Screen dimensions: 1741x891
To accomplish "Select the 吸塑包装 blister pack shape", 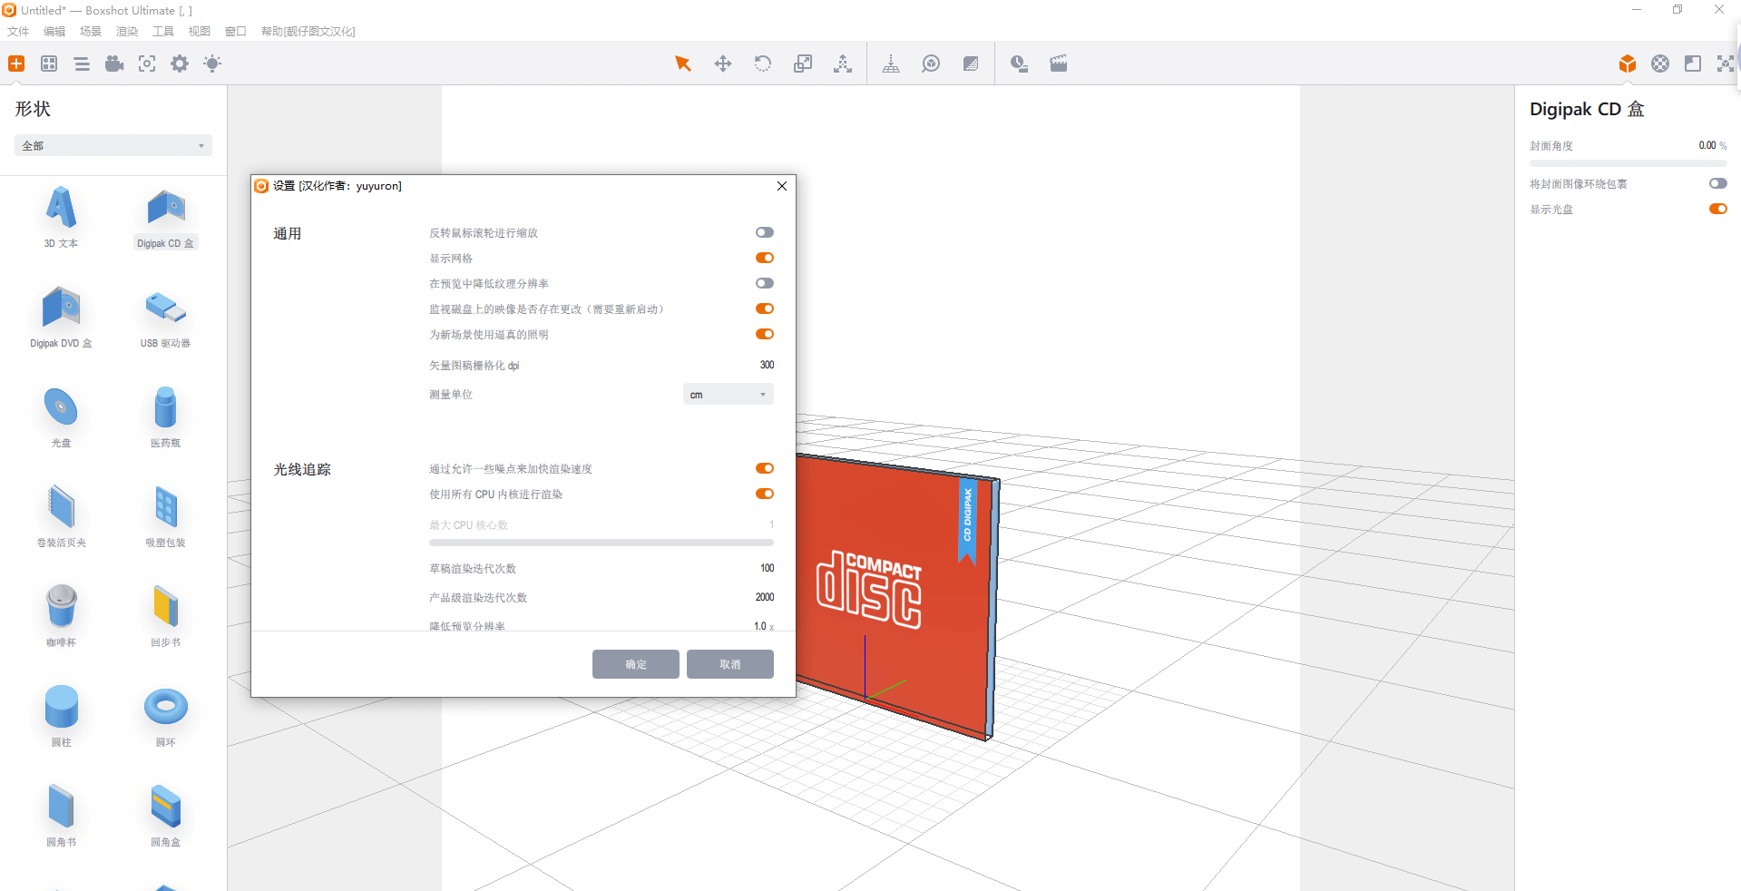I will pyautogui.click(x=165, y=516).
